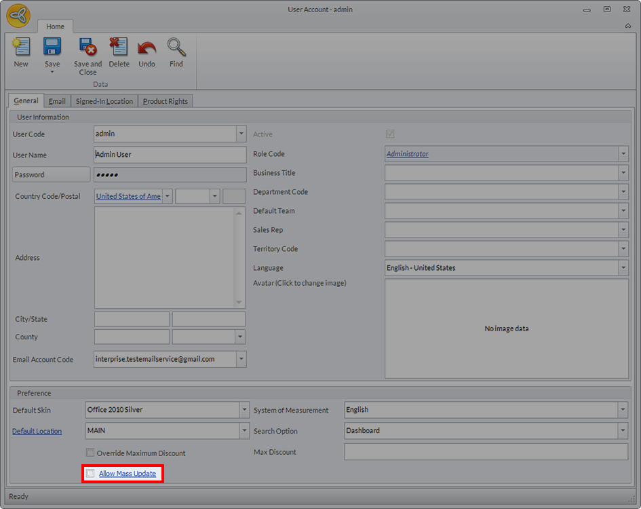Viewport: 641px width, 509px height.
Task: Enable the Allow Mass Update checkbox
Action: [90, 474]
